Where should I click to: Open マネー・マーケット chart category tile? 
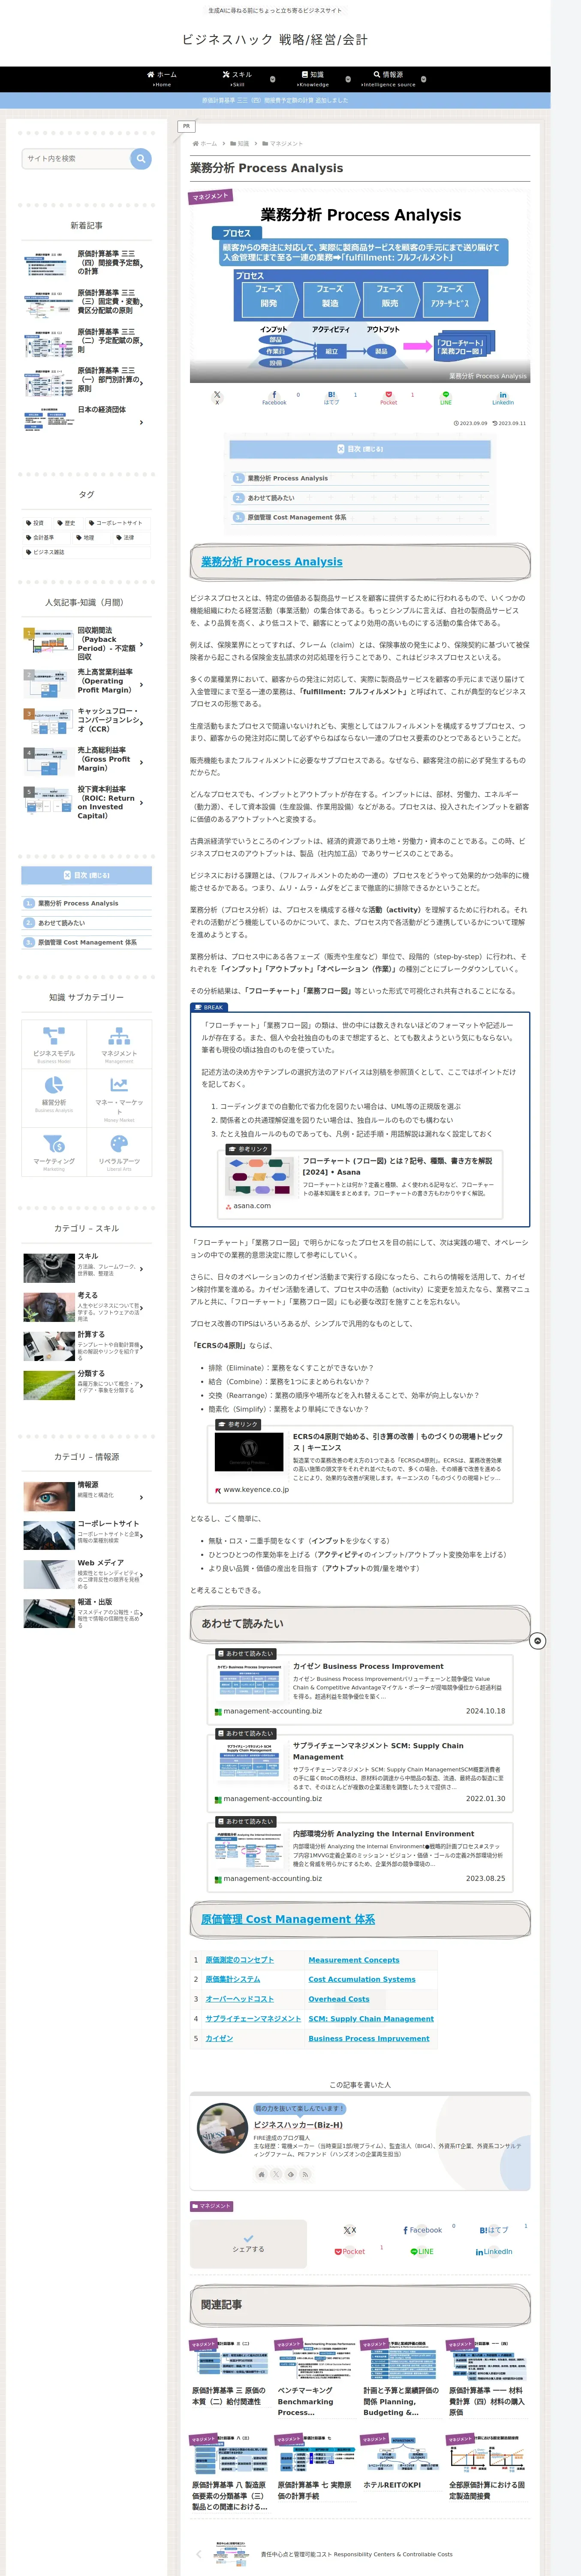(119, 1097)
